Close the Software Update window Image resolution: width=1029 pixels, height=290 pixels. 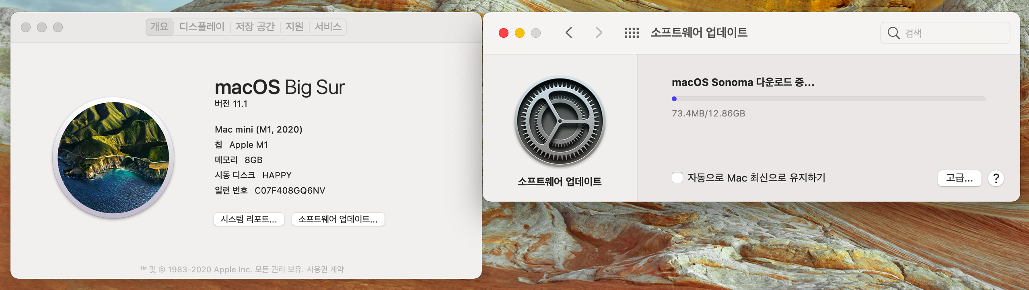click(x=504, y=33)
